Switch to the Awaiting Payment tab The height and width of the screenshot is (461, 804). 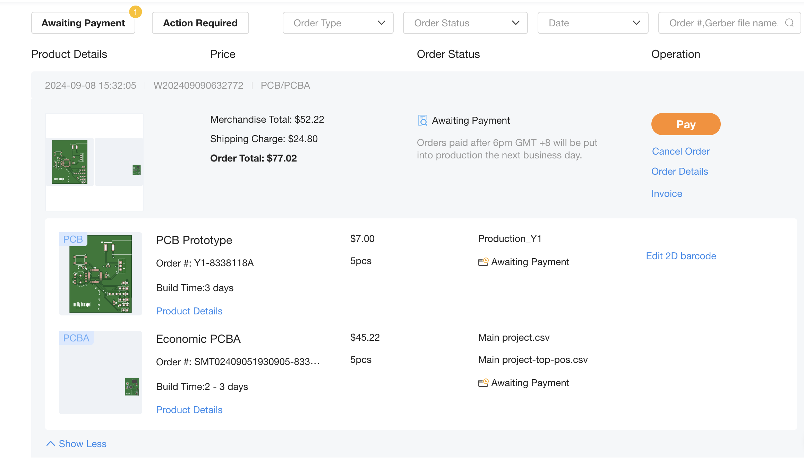[83, 23]
